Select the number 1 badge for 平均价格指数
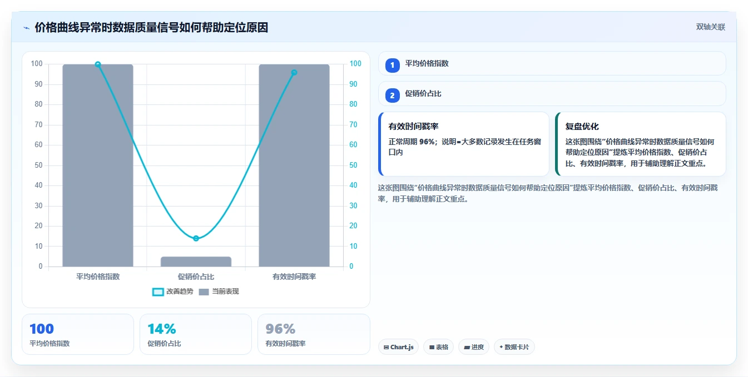The height and width of the screenshot is (377, 748). pyautogui.click(x=393, y=65)
